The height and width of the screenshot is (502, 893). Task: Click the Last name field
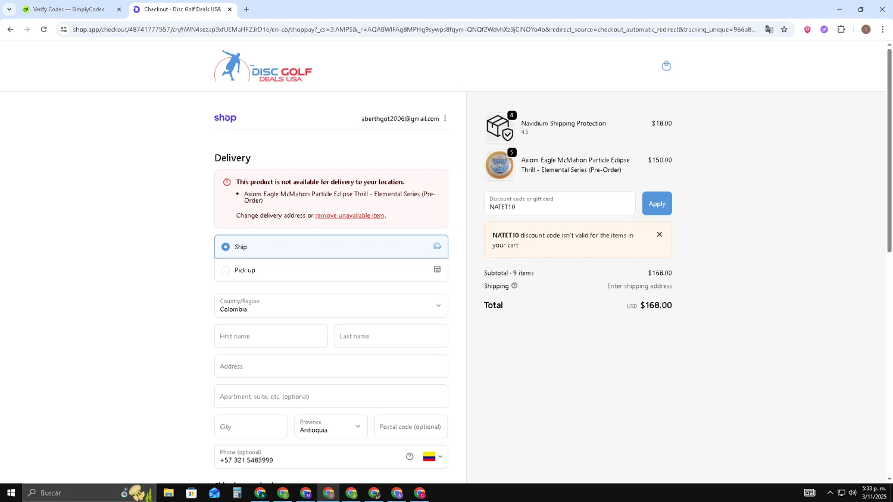(x=391, y=336)
